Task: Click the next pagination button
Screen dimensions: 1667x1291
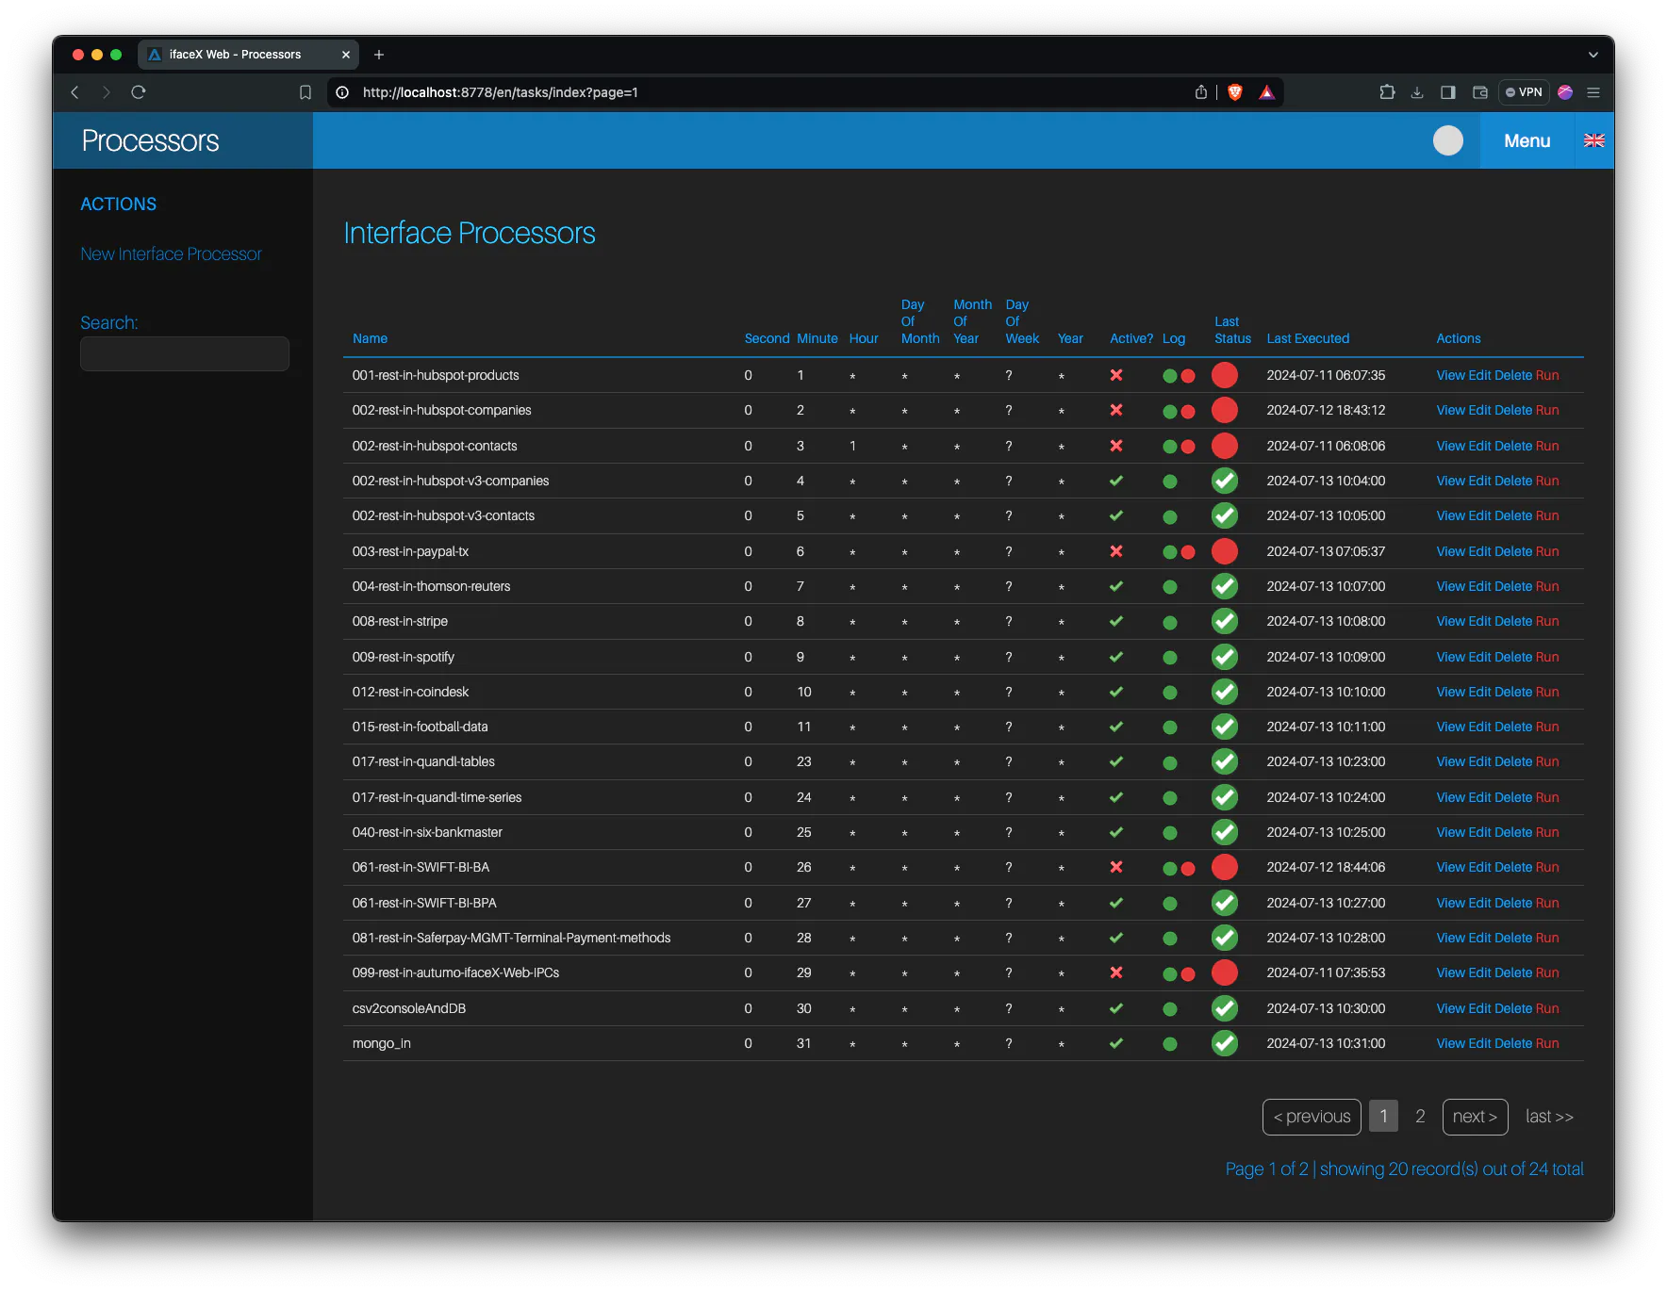Action: tap(1475, 1117)
